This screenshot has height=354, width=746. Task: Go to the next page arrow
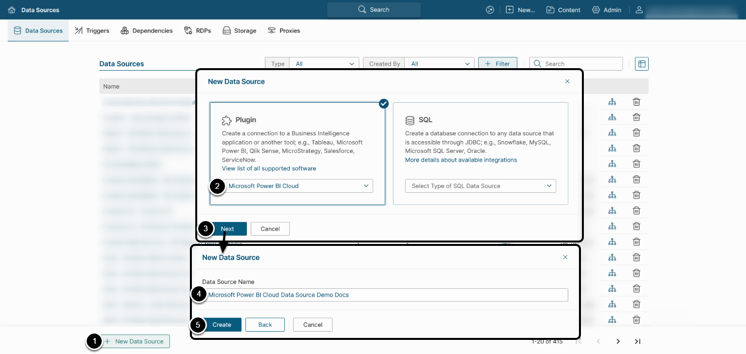(x=618, y=341)
